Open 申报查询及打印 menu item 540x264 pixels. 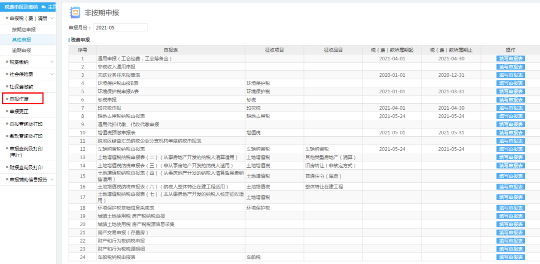point(26,124)
